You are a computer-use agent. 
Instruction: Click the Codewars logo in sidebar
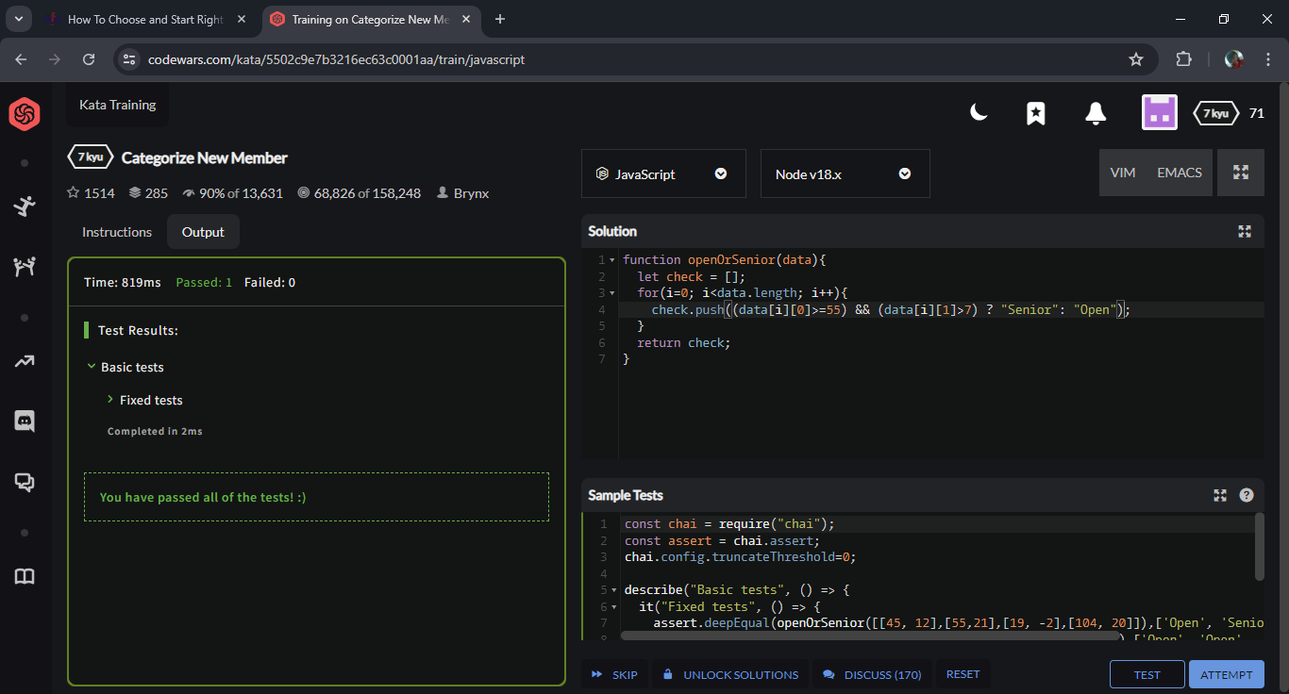(25, 114)
